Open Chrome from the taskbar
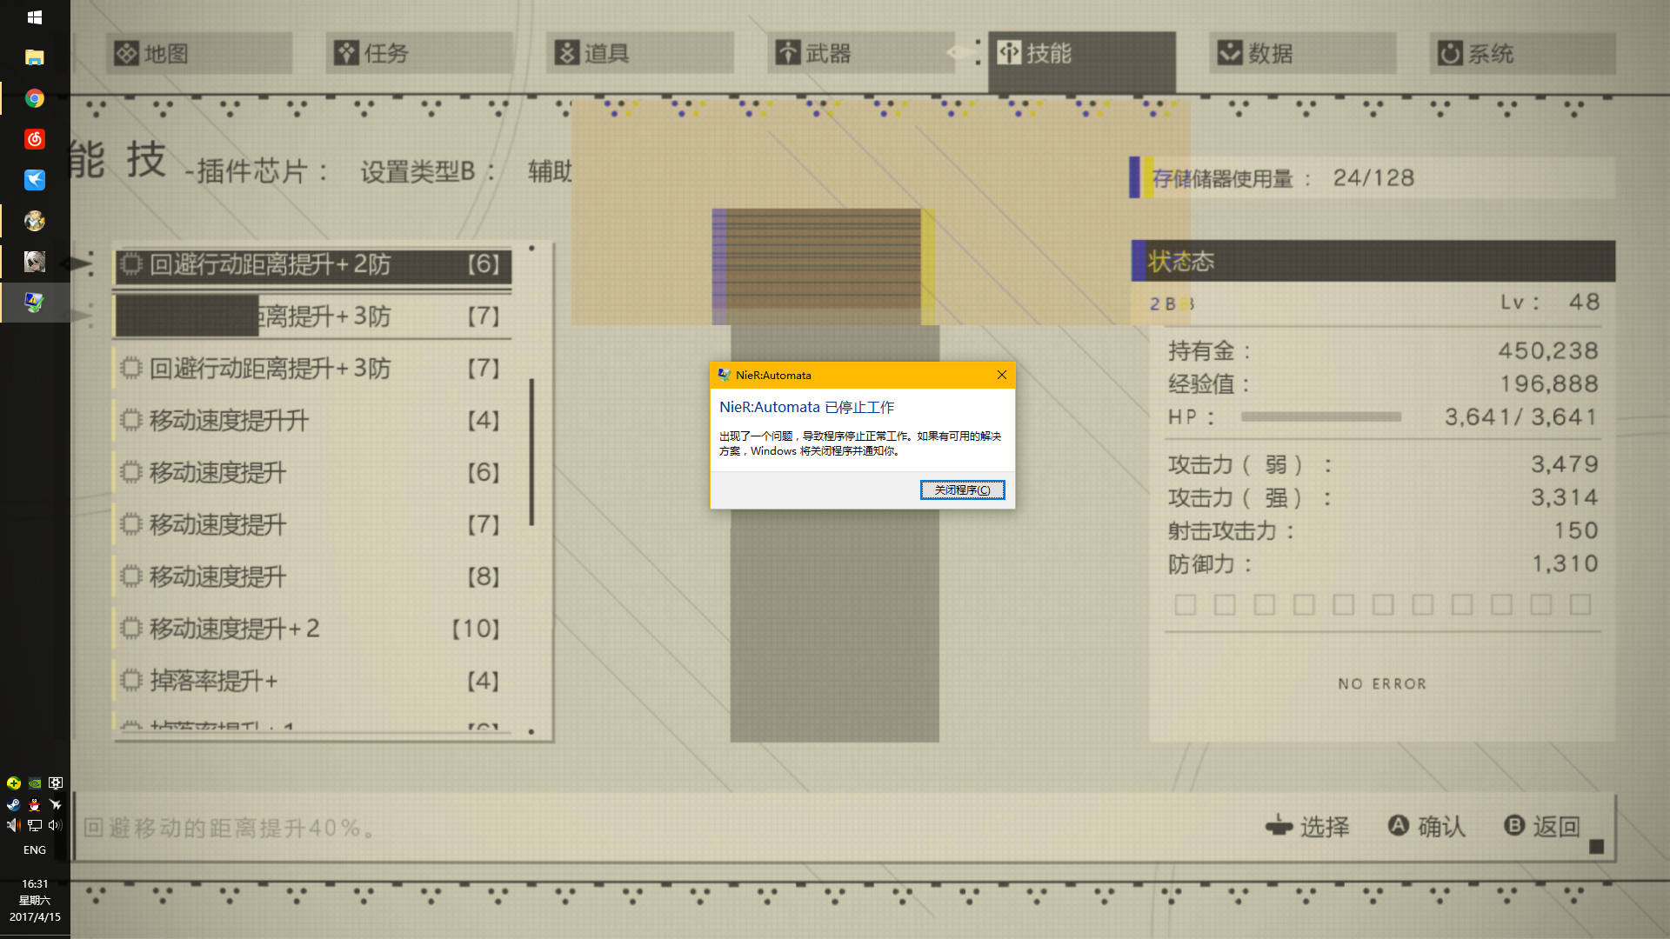Screen dimensions: 1670x939 [x=35, y=98]
